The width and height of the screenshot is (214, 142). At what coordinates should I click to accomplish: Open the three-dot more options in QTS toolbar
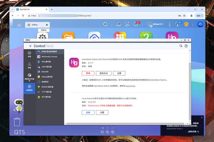(x=170, y=24)
